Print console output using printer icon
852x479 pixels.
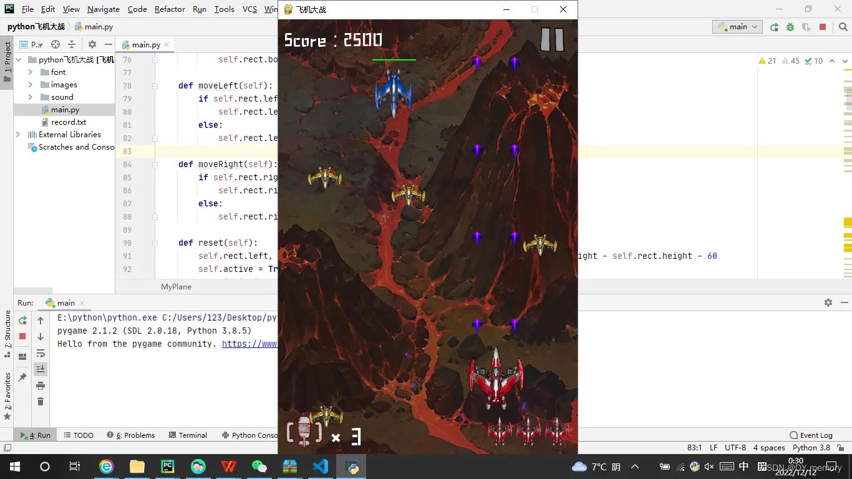point(41,385)
